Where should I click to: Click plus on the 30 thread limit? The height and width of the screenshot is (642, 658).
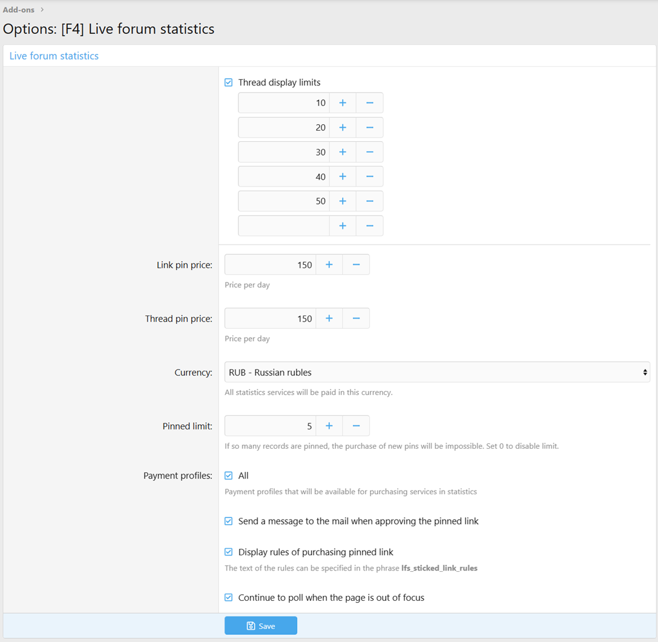tap(343, 152)
